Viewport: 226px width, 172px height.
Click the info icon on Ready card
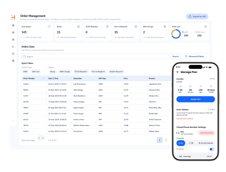[78, 27]
